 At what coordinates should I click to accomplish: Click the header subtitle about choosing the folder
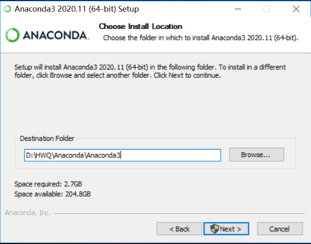pos(201,38)
